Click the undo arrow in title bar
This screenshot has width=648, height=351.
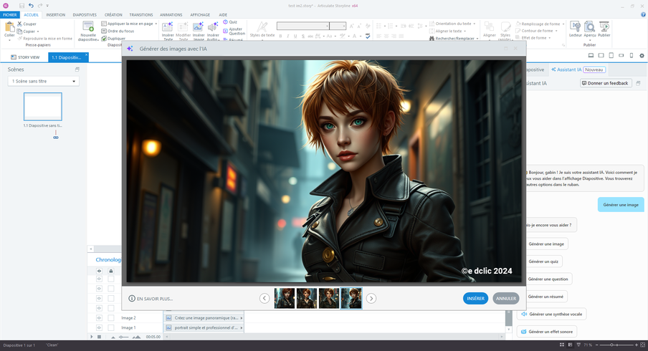[x=31, y=5]
